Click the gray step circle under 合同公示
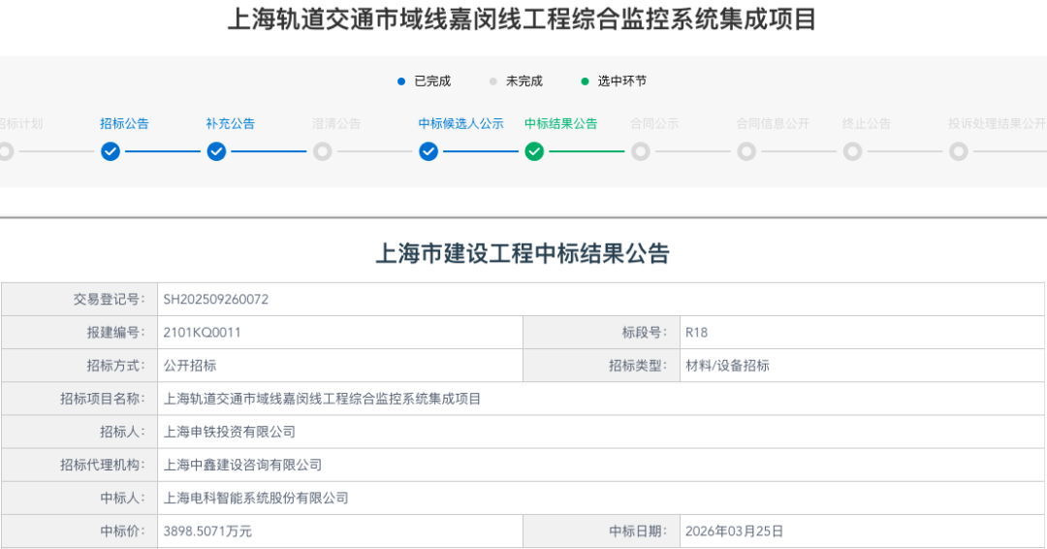Screen dimensions: 1047x549 pos(641,151)
